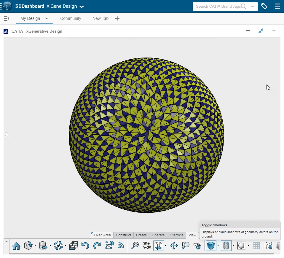284x258 pixels.
Task: Select the Zoom in-out magnifier tool
Action: (x=186, y=246)
